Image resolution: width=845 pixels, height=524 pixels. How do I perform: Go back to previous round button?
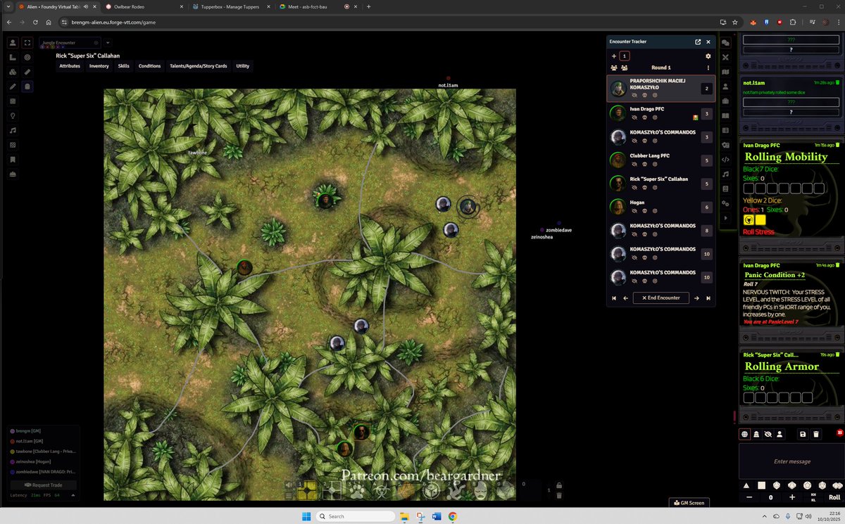click(613, 298)
